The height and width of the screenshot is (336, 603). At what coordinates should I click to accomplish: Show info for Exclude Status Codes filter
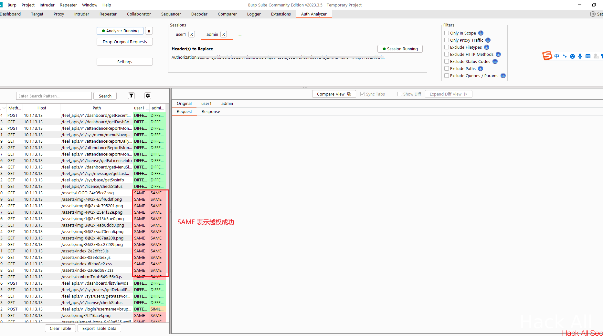pyautogui.click(x=495, y=62)
